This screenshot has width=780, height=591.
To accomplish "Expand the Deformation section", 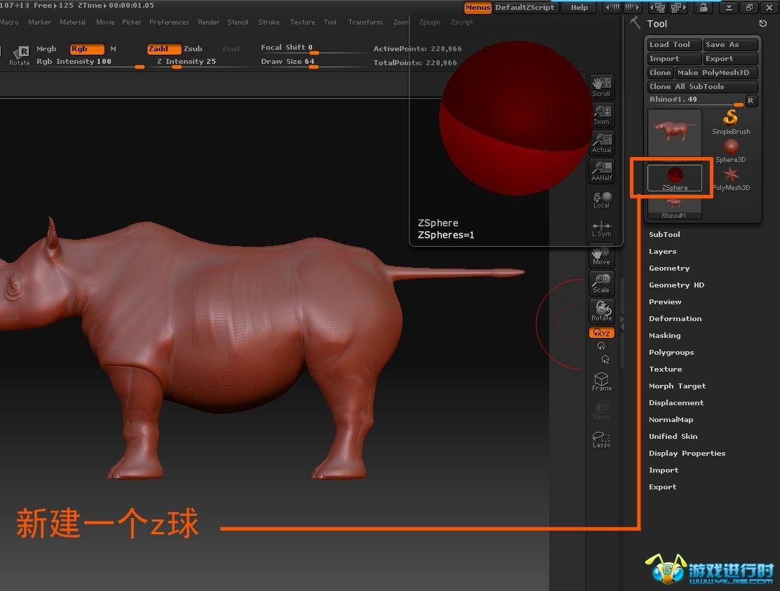I will coord(675,318).
